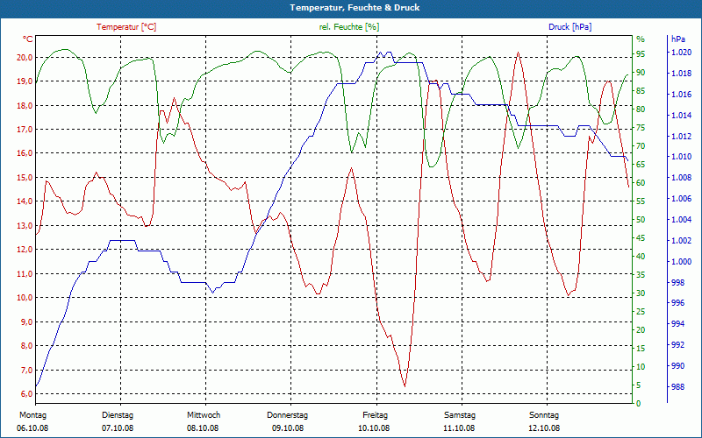Choose the blue 998 pressure axis value
The height and width of the screenshot is (438, 702).
(678, 282)
